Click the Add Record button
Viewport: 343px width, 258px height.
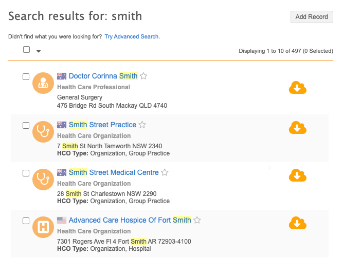pos(312,17)
